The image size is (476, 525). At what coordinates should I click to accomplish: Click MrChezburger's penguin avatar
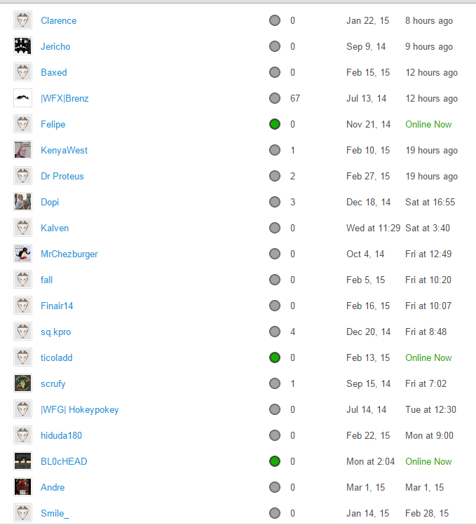(x=22, y=254)
